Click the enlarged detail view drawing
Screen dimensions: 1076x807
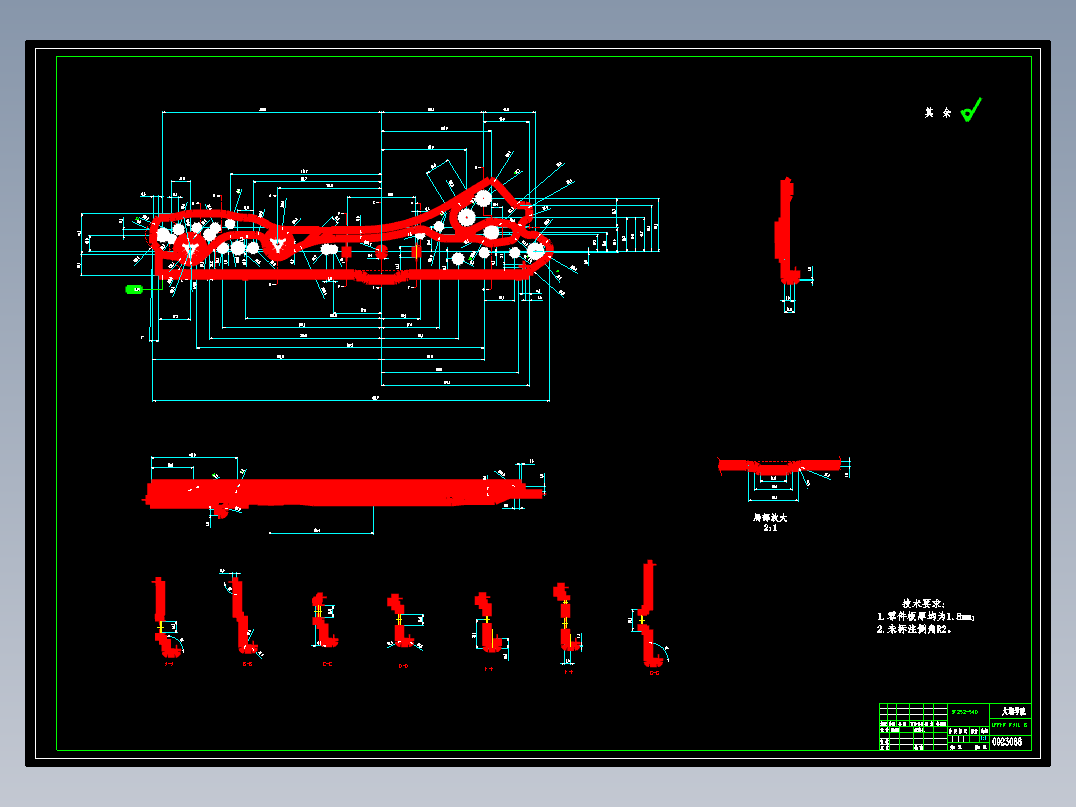779,467
